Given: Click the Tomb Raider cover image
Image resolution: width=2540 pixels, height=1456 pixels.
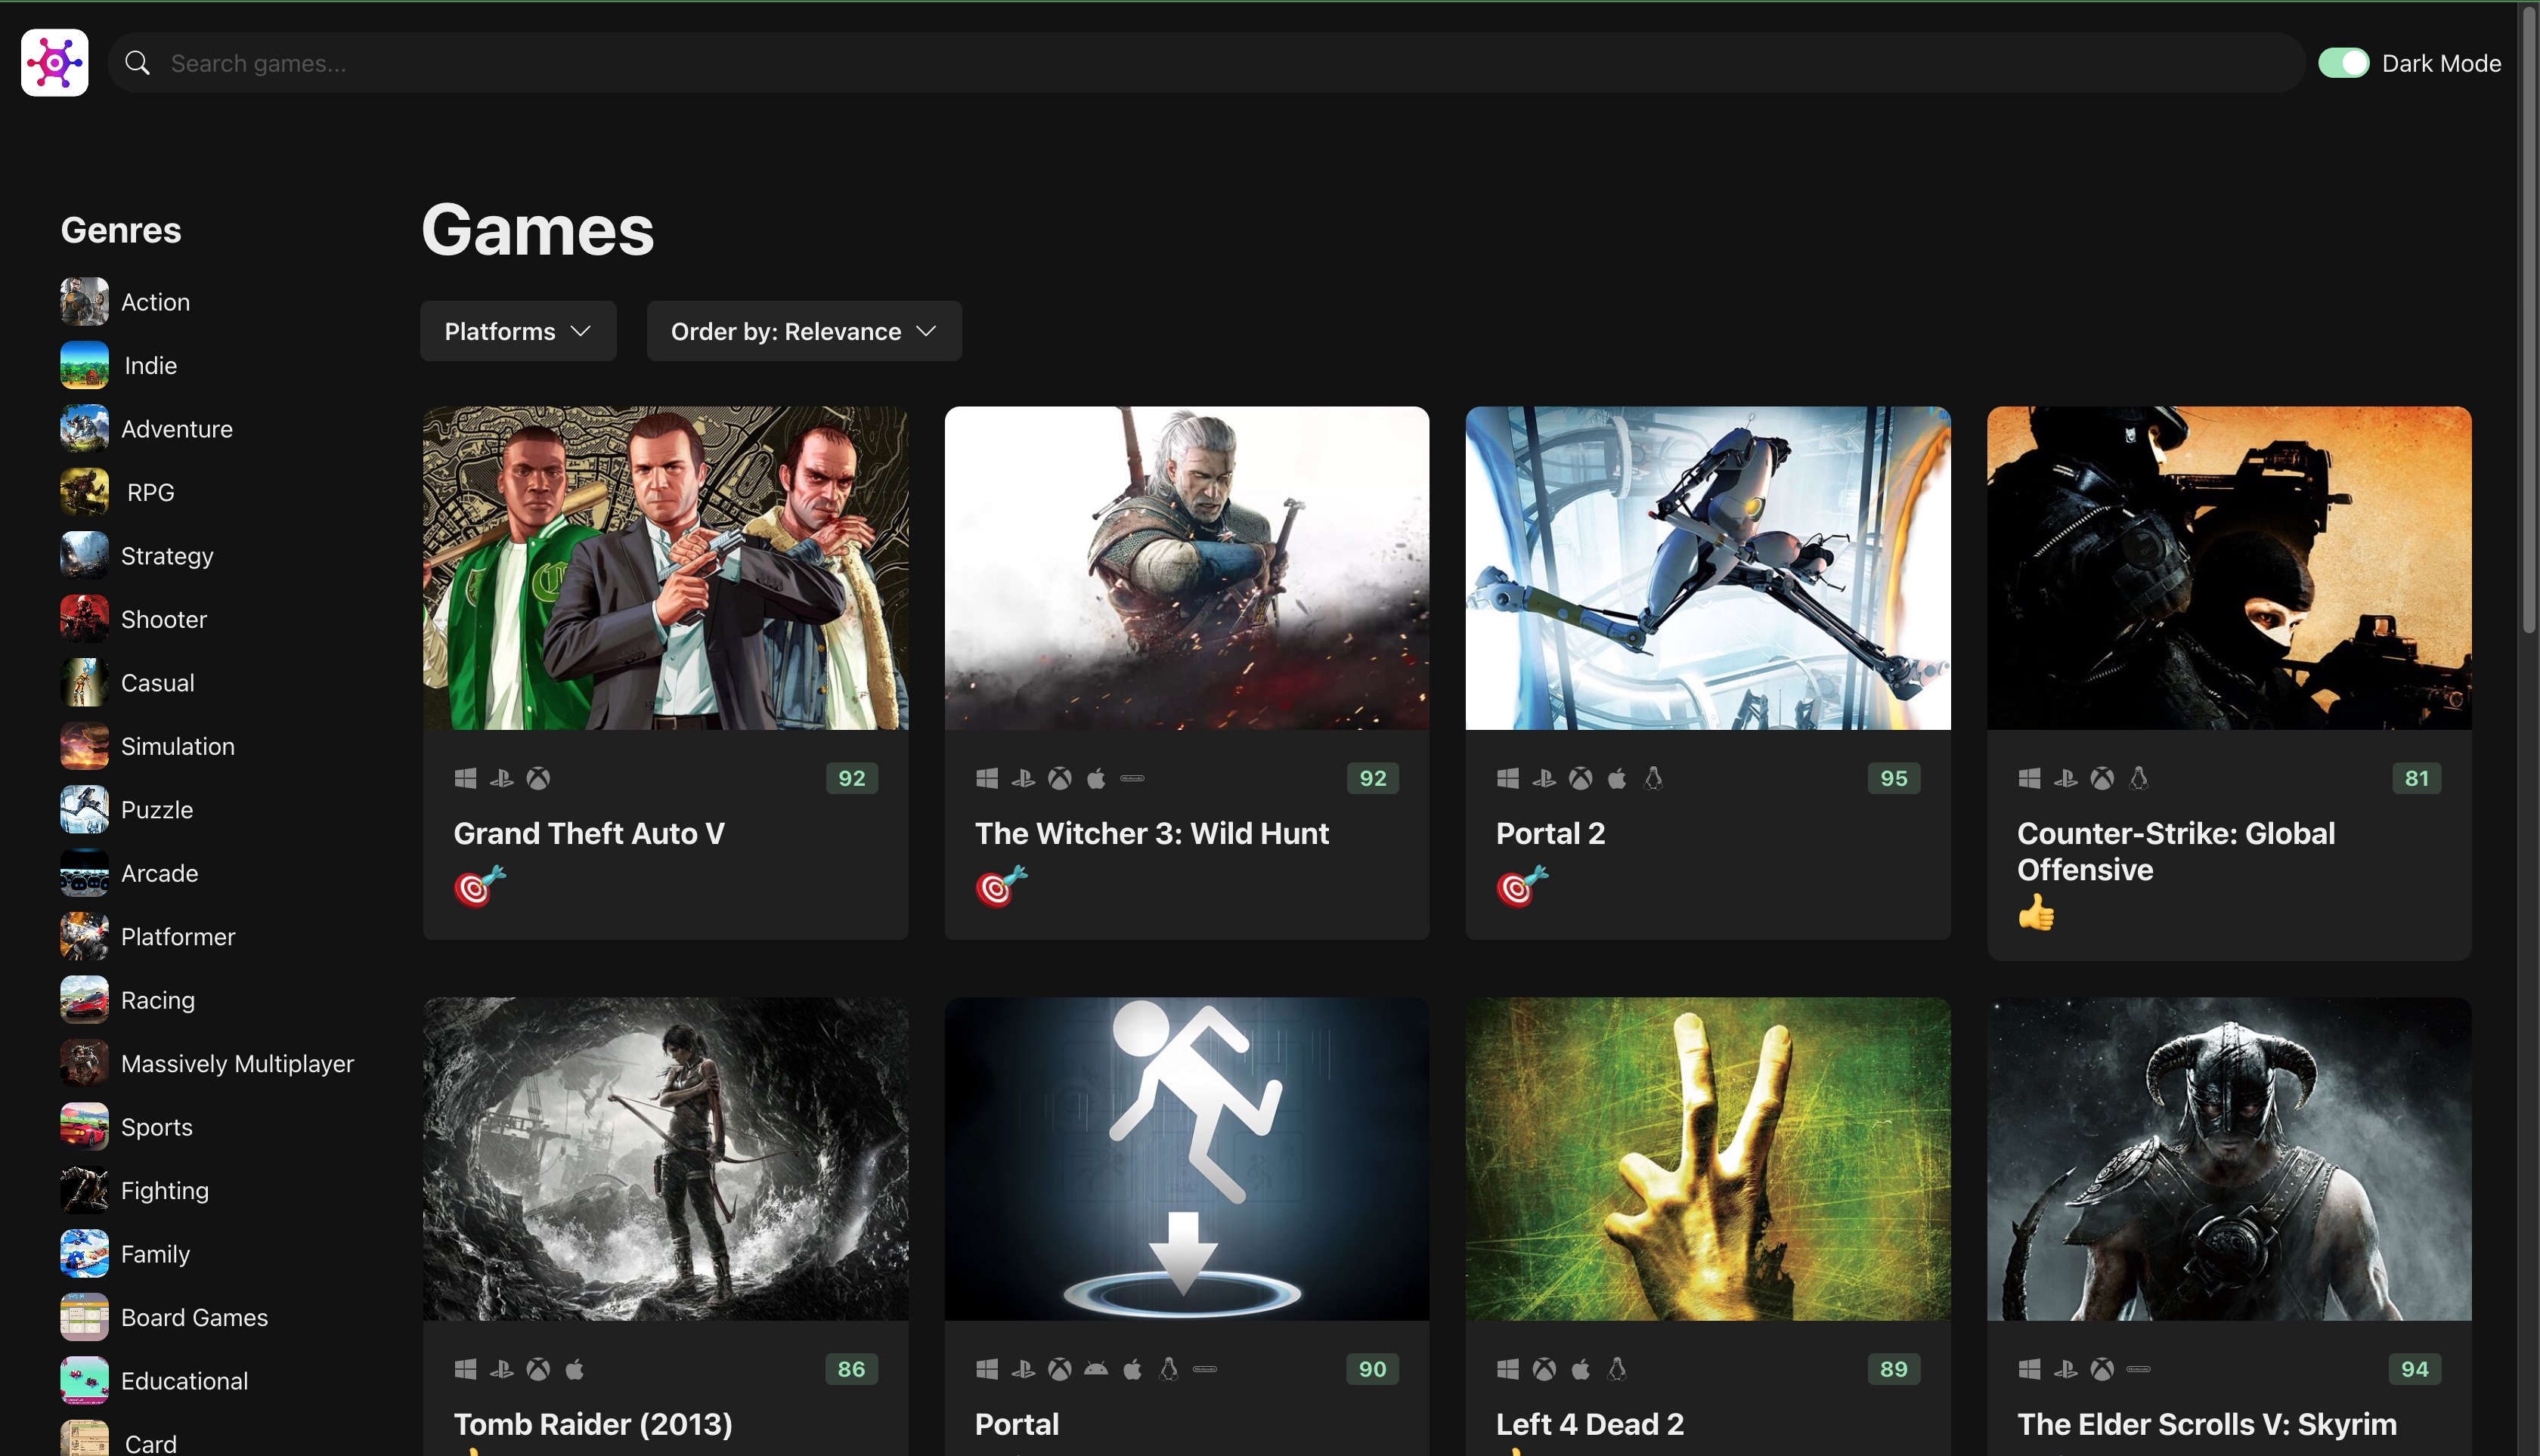Looking at the screenshot, I should coord(665,1158).
